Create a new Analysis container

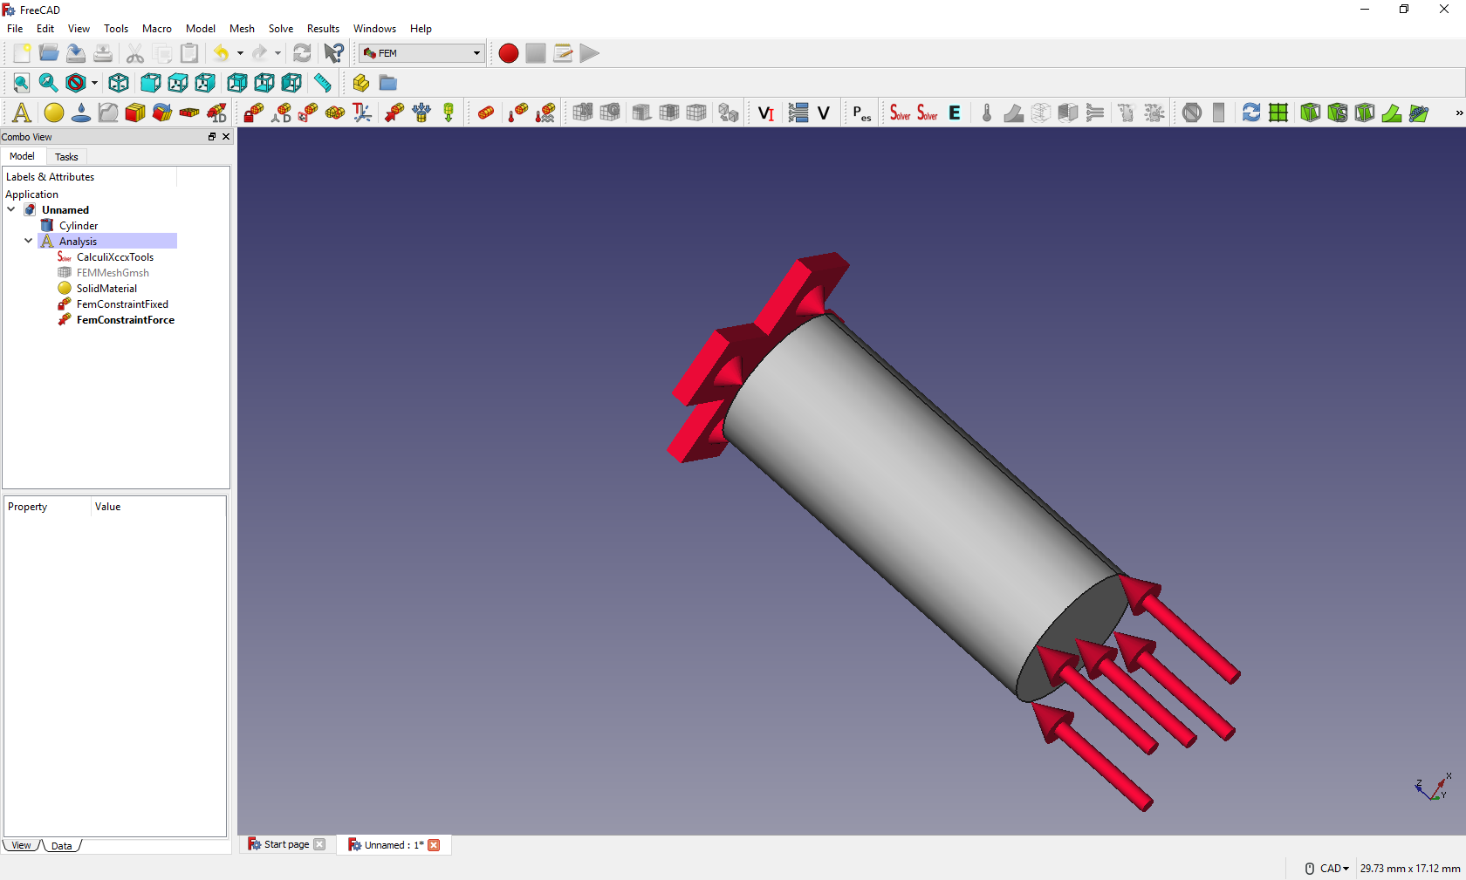(22, 113)
